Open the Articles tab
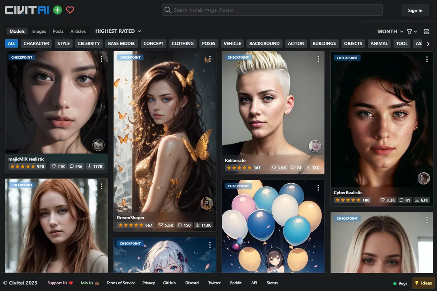Screen dimensions: 437x291 coord(78,31)
